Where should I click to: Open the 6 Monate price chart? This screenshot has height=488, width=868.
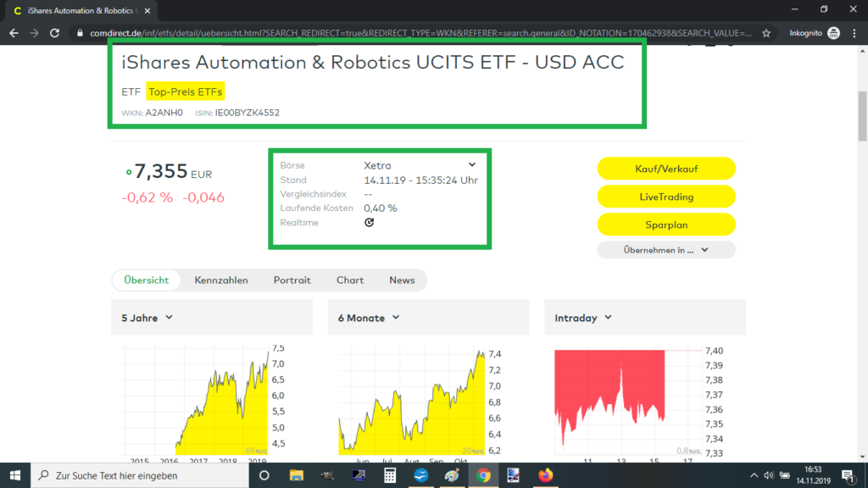pyautogui.click(x=420, y=402)
